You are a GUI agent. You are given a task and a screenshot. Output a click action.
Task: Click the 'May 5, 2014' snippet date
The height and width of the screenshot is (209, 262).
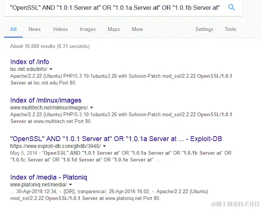tap(23, 153)
